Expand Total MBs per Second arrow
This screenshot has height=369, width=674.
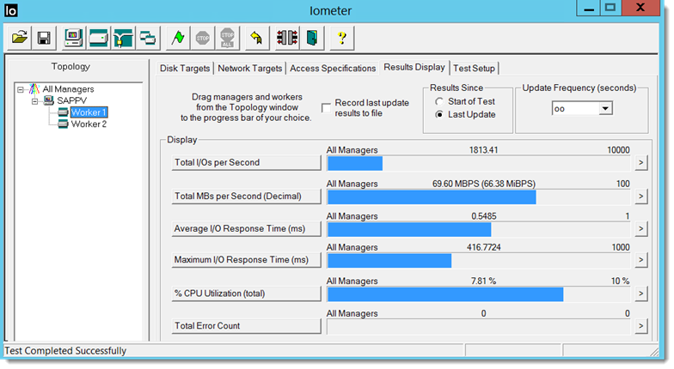tap(641, 196)
